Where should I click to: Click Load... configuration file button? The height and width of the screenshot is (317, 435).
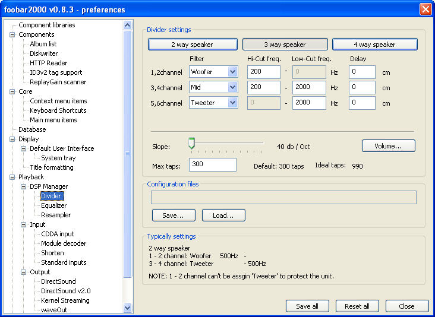coord(223,215)
